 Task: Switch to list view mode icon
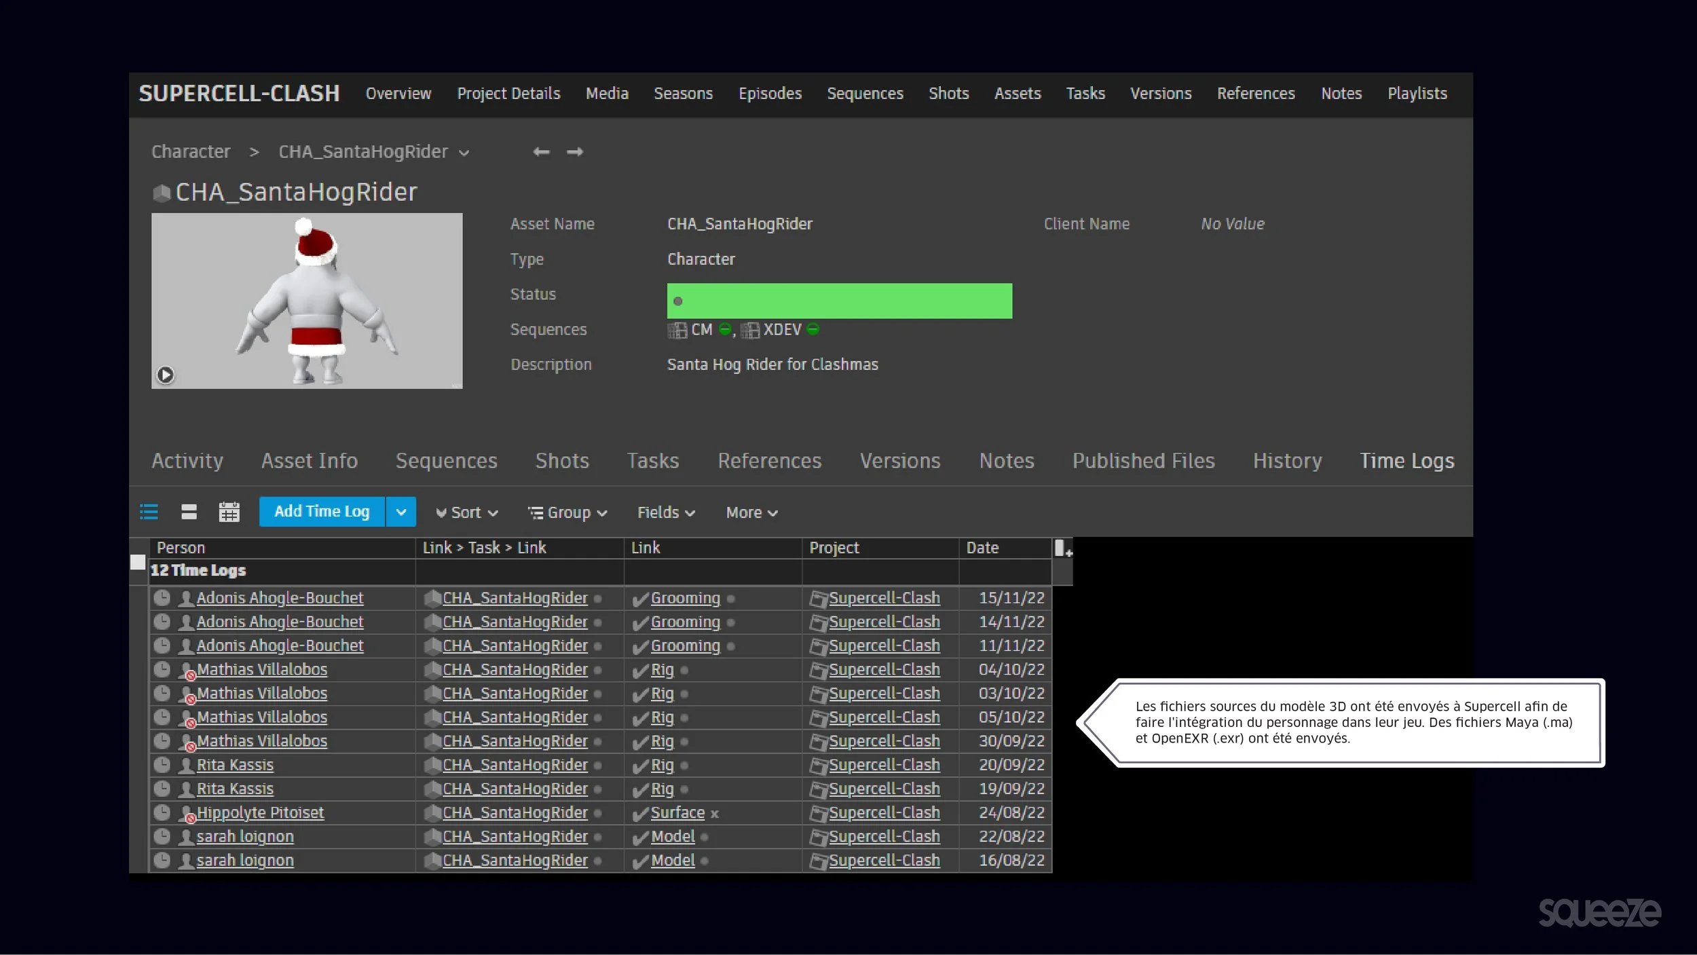[x=149, y=512]
